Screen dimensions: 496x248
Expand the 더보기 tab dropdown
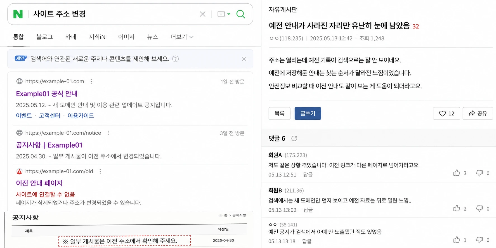pos(182,37)
